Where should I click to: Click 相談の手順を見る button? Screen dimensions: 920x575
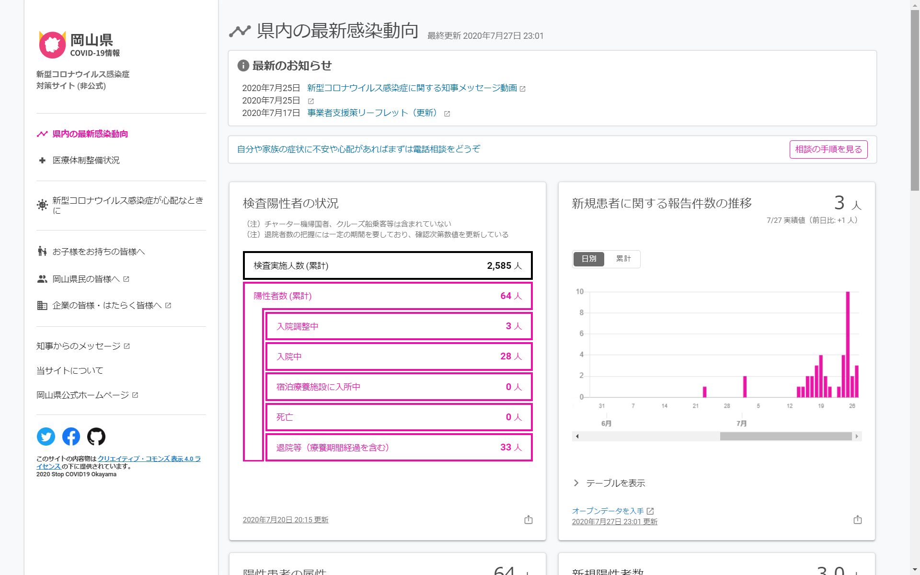point(828,149)
